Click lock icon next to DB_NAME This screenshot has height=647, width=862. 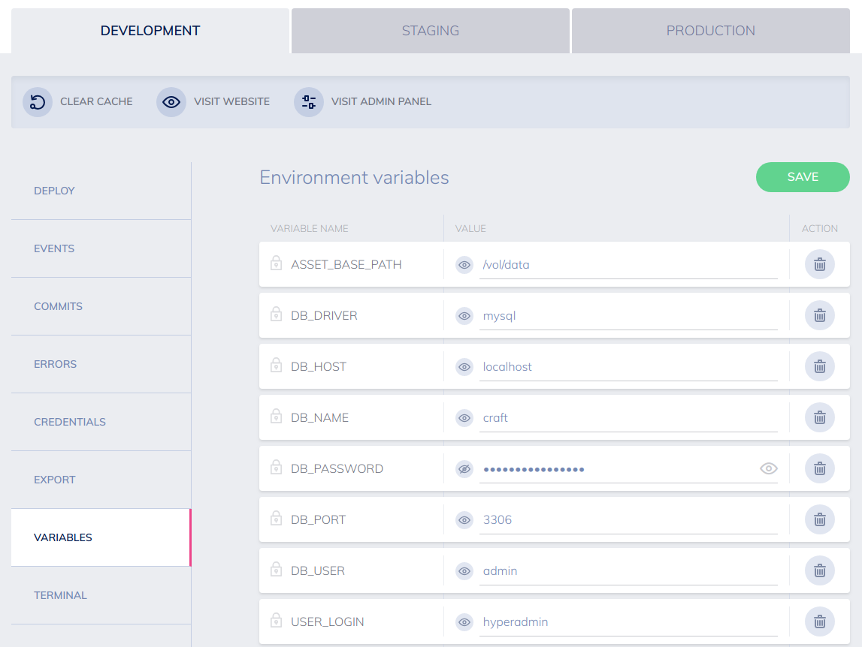point(276,417)
